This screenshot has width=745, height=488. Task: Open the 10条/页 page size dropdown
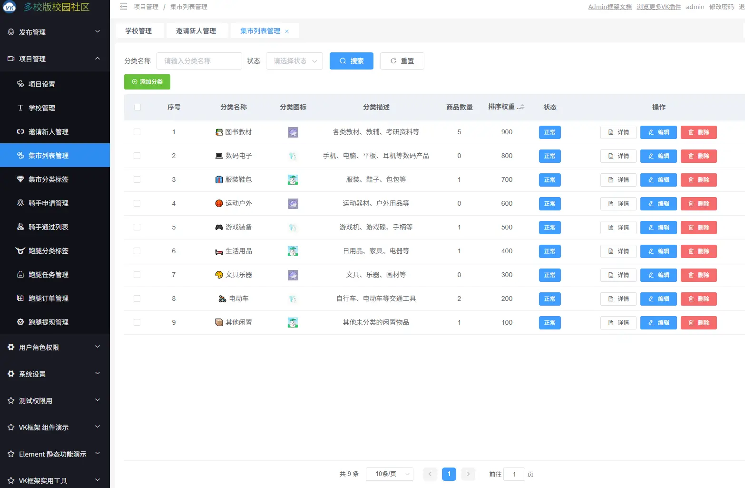coord(389,474)
